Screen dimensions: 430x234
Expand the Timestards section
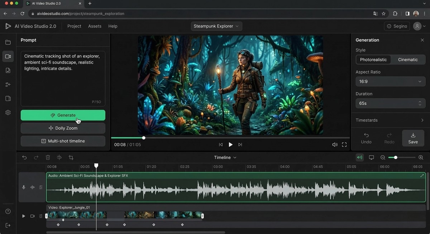390,120
